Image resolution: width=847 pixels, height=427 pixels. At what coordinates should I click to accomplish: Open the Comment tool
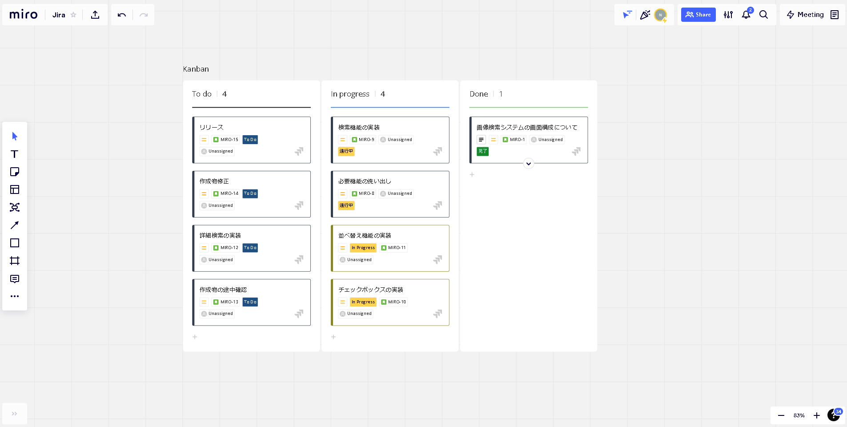[x=15, y=279]
